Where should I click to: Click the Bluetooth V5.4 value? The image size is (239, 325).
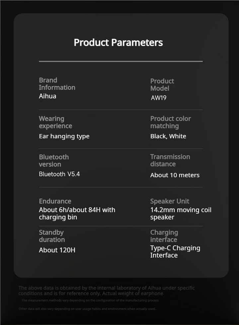tap(59, 174)
